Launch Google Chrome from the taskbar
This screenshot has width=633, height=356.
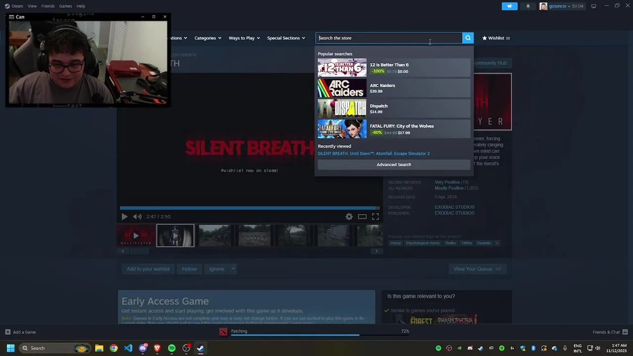pyautogui.click(x=114, y=348)
